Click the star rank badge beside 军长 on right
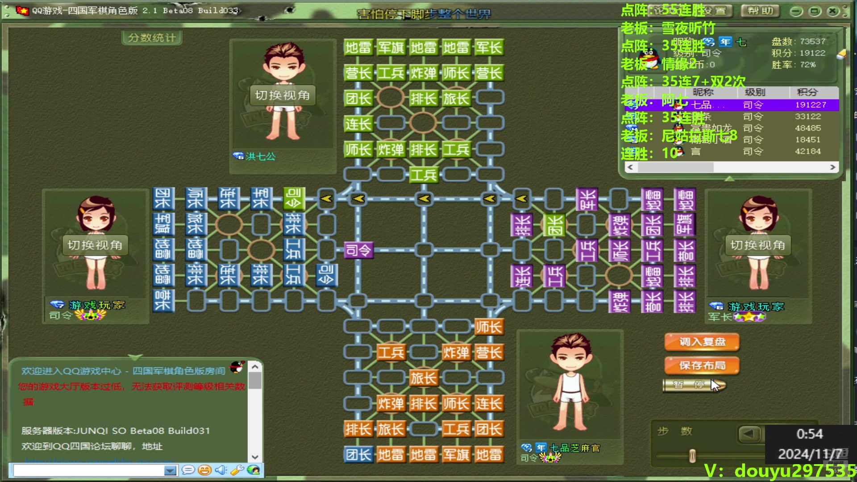This screenshot has height=482, width=857. 750,317
